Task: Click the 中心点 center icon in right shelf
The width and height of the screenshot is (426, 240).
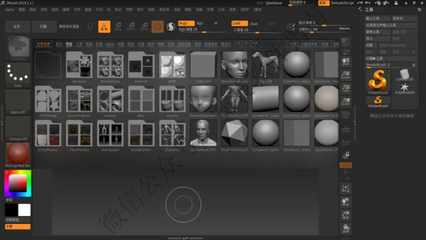Action: click(x=346, y=189)
